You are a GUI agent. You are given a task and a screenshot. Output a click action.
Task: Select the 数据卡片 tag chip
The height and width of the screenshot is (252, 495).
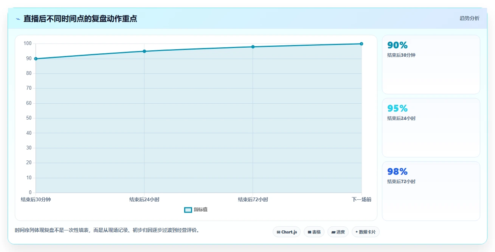click(365, 232)
